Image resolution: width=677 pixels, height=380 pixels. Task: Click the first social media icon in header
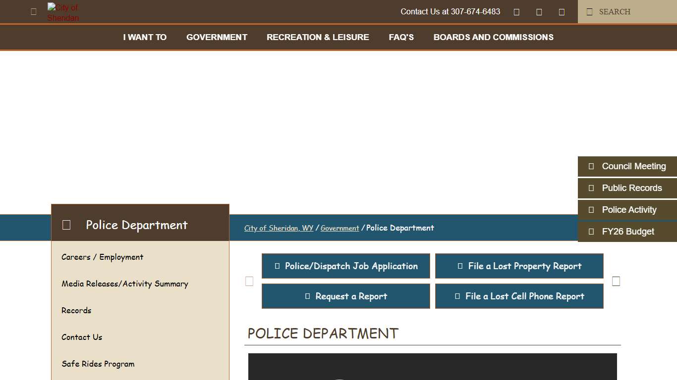coord(516,11)
